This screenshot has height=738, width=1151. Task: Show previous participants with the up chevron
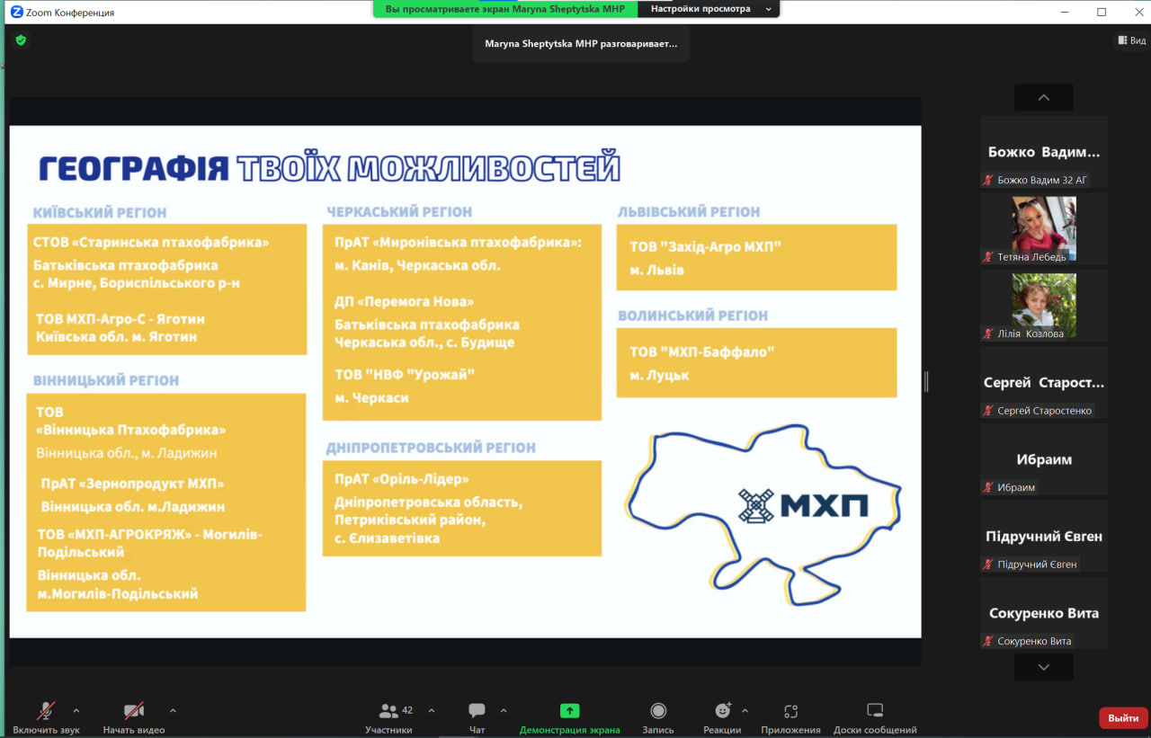[x=1044, y=97]
